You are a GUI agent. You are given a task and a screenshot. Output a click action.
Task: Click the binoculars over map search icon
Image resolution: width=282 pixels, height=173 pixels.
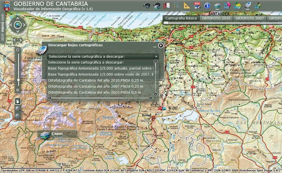pyautogui.click(x=157, y=6)
